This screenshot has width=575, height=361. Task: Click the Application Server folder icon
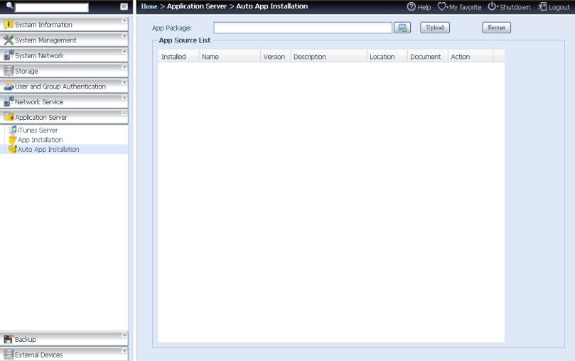pyautogui.click(x=9, y=117)
